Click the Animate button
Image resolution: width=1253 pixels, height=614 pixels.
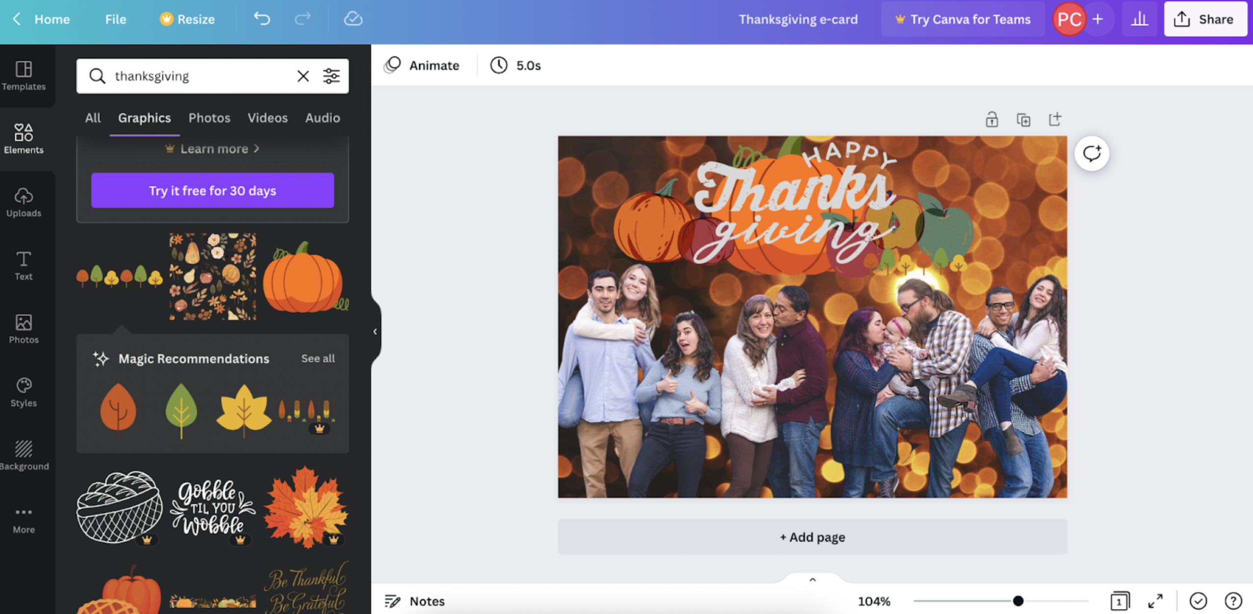pos(422,65)
